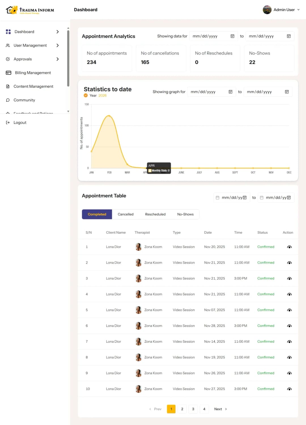The image size is (306, 425).
Task: Toggle the Year 2026 check indicator
Action: (86, 95)
